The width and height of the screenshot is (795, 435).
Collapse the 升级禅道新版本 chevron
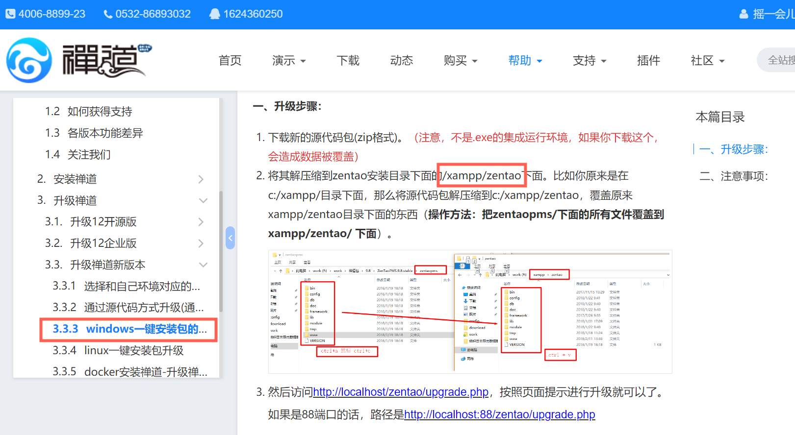coord(203,265)
